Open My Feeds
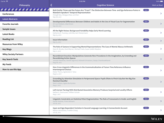Screen dimensions: 164x123 pyautogui.click(x=25, y=64)
